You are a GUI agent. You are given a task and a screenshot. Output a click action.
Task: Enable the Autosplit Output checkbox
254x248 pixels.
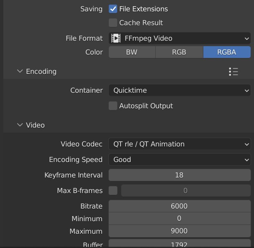pos(113,106)
